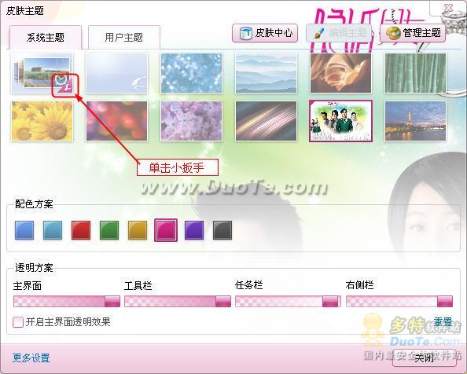Screen dimensions: 467x374
Task: Select the red color scheme swatch
Action: 81,230
